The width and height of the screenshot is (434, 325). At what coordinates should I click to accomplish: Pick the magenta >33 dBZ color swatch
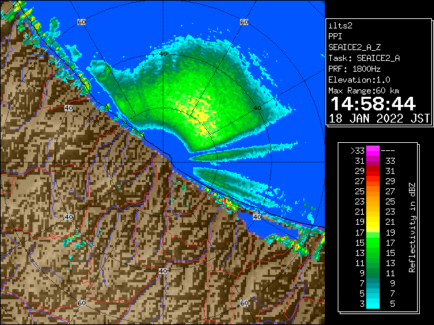(x=373, y=151)
